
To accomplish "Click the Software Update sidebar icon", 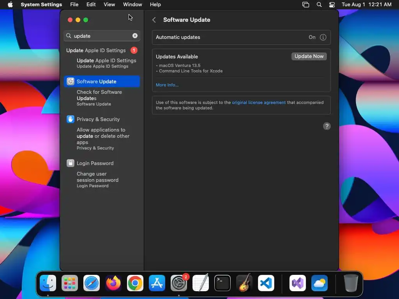I will (71, 81).
